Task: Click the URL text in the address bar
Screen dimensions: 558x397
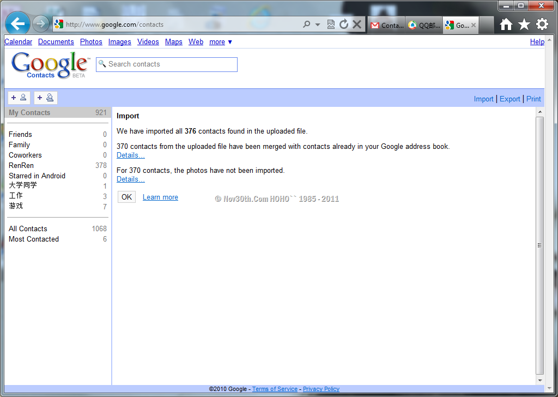Action: (114, 25)
